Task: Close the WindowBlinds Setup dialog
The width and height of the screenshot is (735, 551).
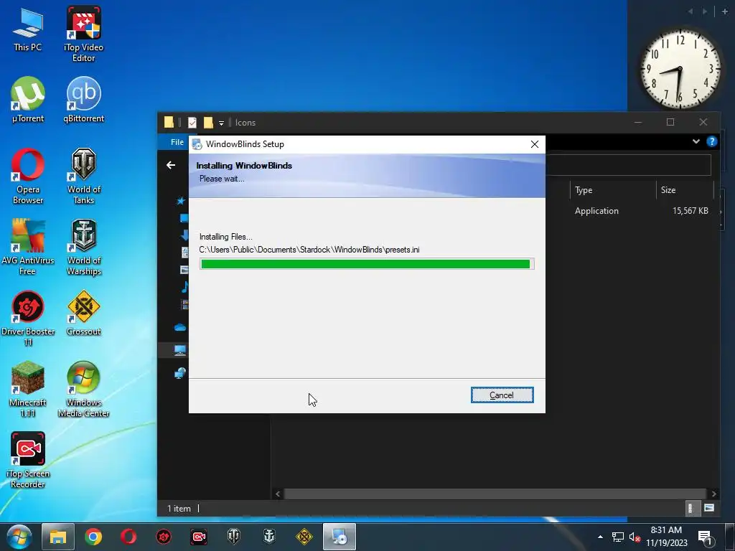Action: (x=534, y=144)
